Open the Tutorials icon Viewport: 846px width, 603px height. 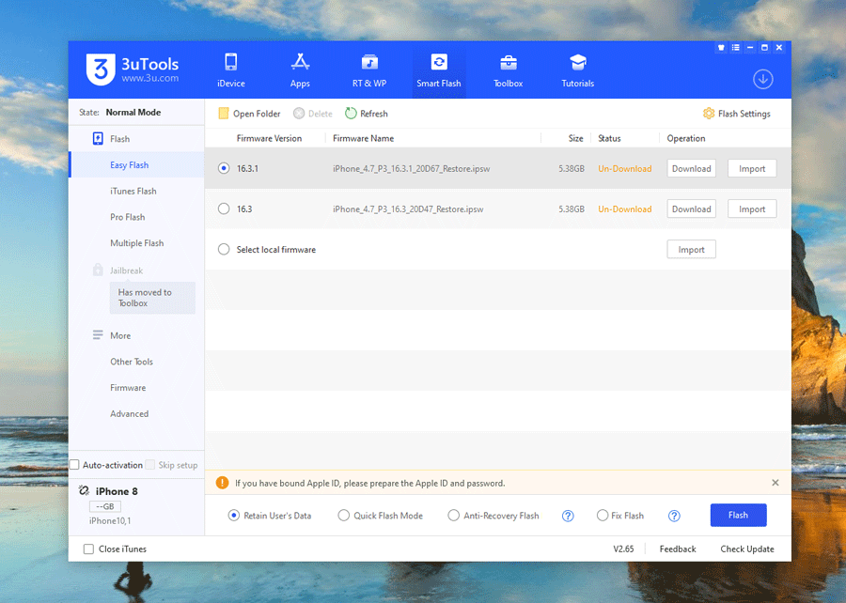pos(577,63)
